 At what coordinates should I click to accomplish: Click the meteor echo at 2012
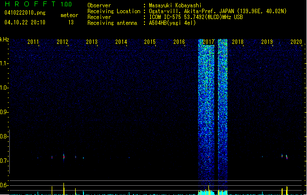pyautogui.click(x=64, y=156)
